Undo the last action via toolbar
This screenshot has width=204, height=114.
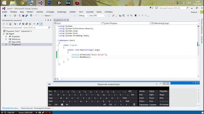31,16
